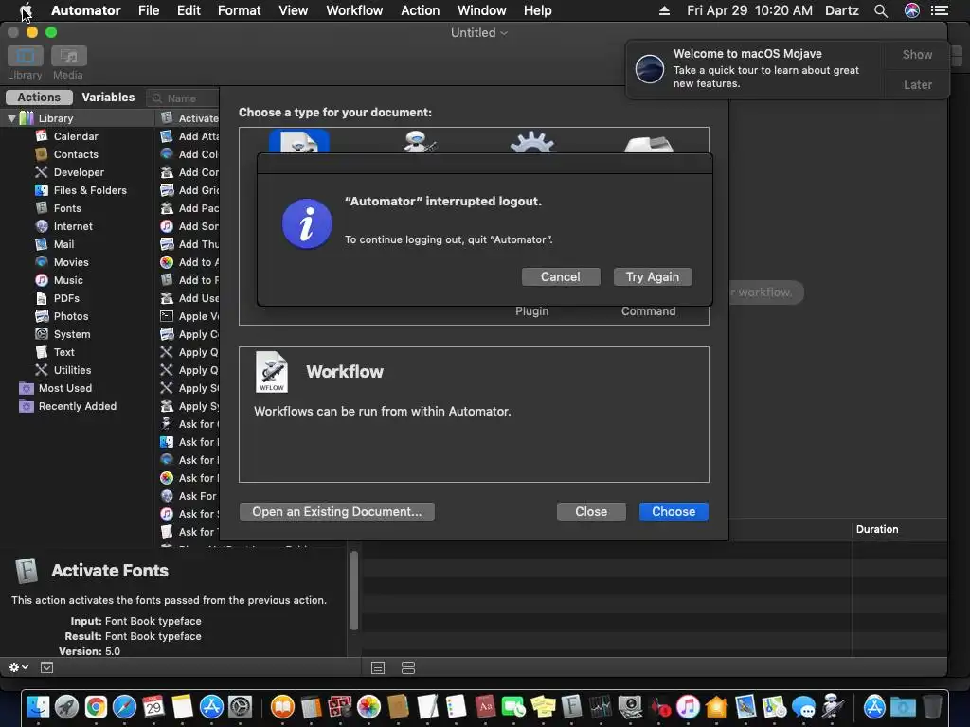Open System Preferences from the Dock
Viewport: 970px width, 727px height.
point(240,707)
